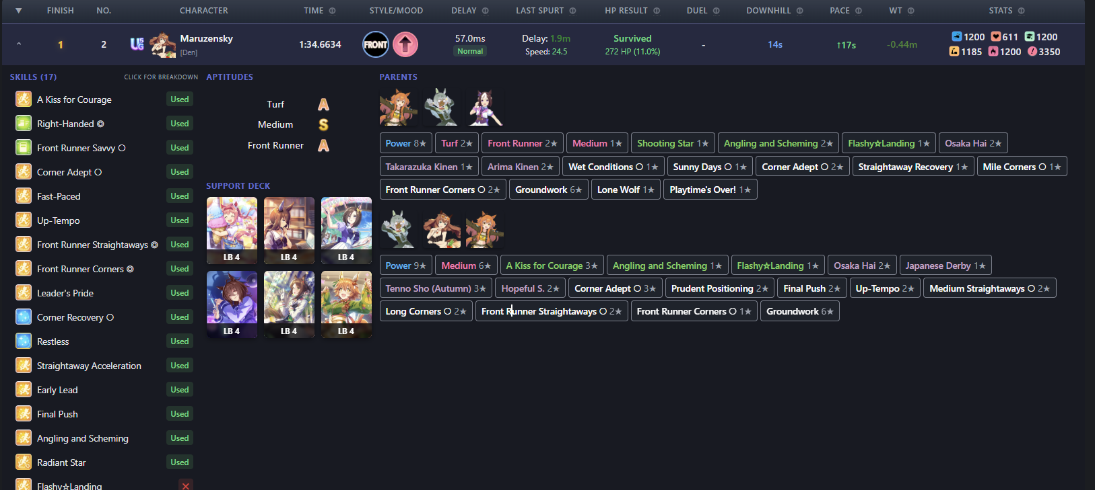Click the Long Corners ○ 2★ chip
Screen dimensions: 1095x490
tap(426, 311)
